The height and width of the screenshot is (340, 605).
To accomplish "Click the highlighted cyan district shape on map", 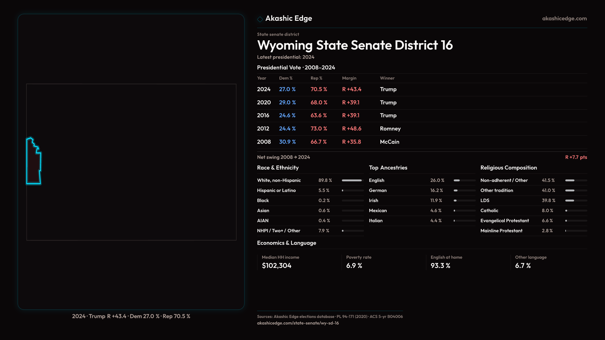I will click(x=33, y=164).
